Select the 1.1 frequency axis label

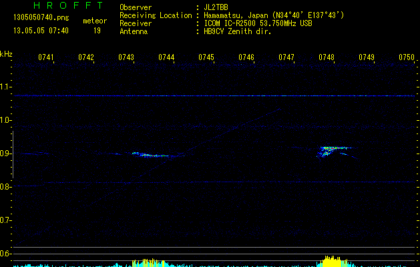pyautogui.click(x=6, y=87)
